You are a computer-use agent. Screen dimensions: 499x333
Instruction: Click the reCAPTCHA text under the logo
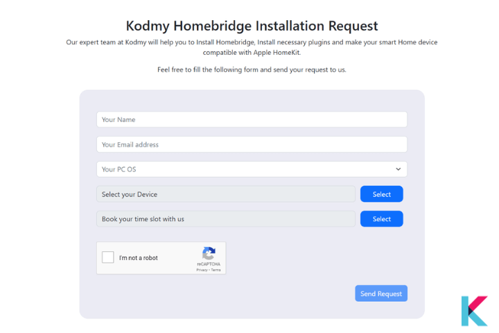(209, 264)
